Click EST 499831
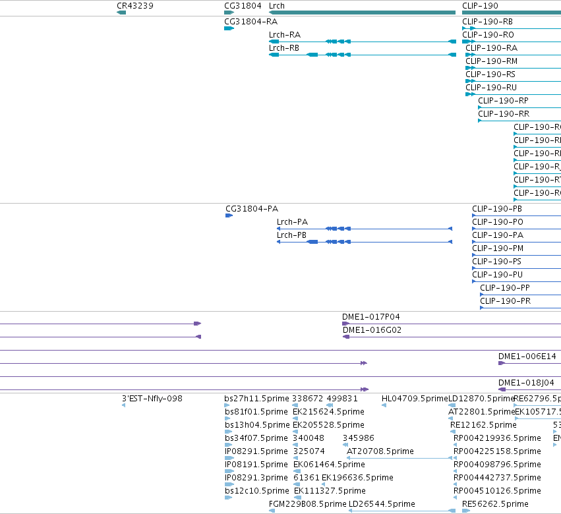This screenshot has height=514, width=561. tap(342, 399)
